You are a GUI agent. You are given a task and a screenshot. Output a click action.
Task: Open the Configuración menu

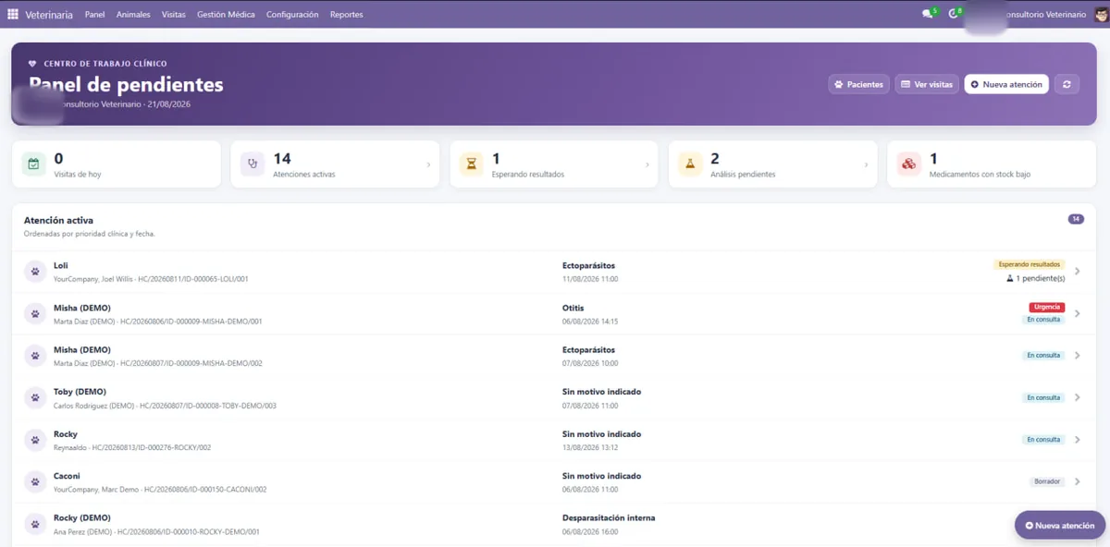point(292,15)
